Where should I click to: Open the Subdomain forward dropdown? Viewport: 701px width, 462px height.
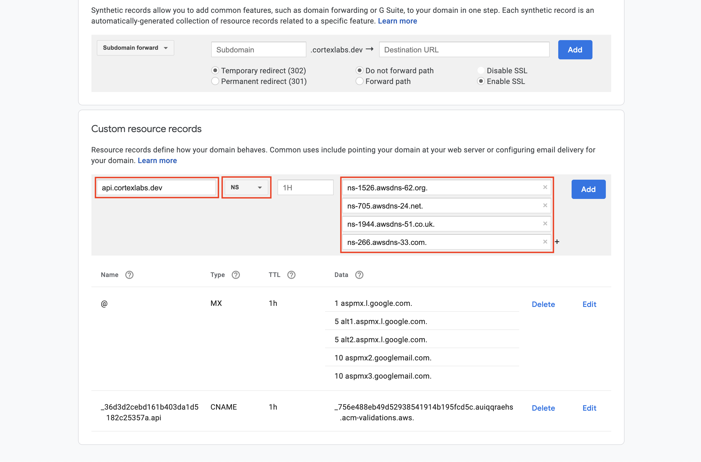(135, 48)
